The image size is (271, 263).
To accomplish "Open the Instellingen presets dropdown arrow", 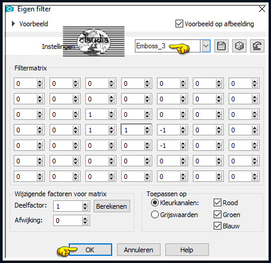I will (206, 46).
